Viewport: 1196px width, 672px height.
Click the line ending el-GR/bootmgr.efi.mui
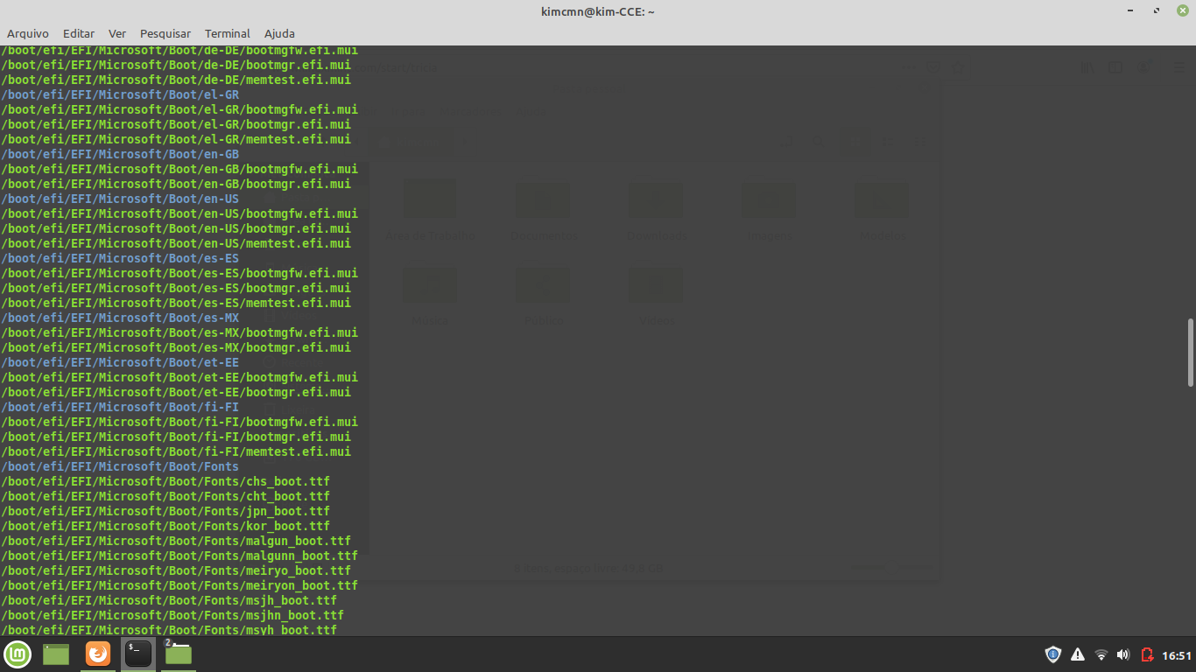(176, 124)
